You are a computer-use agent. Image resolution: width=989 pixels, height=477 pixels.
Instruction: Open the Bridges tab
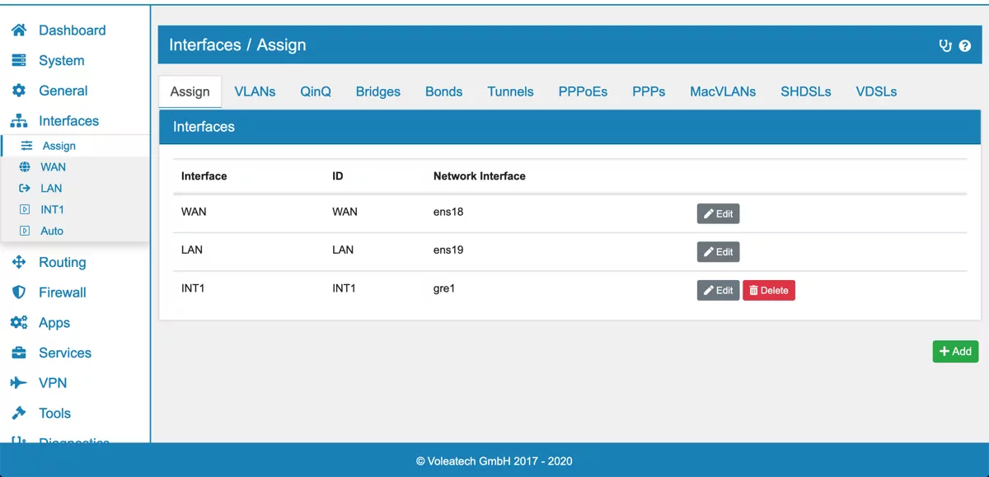click(x=377, y=91)
